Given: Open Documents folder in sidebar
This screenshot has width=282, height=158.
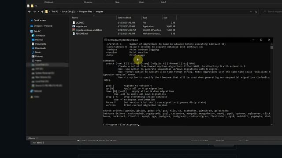Looking at the screenshot, I should 41,44.
